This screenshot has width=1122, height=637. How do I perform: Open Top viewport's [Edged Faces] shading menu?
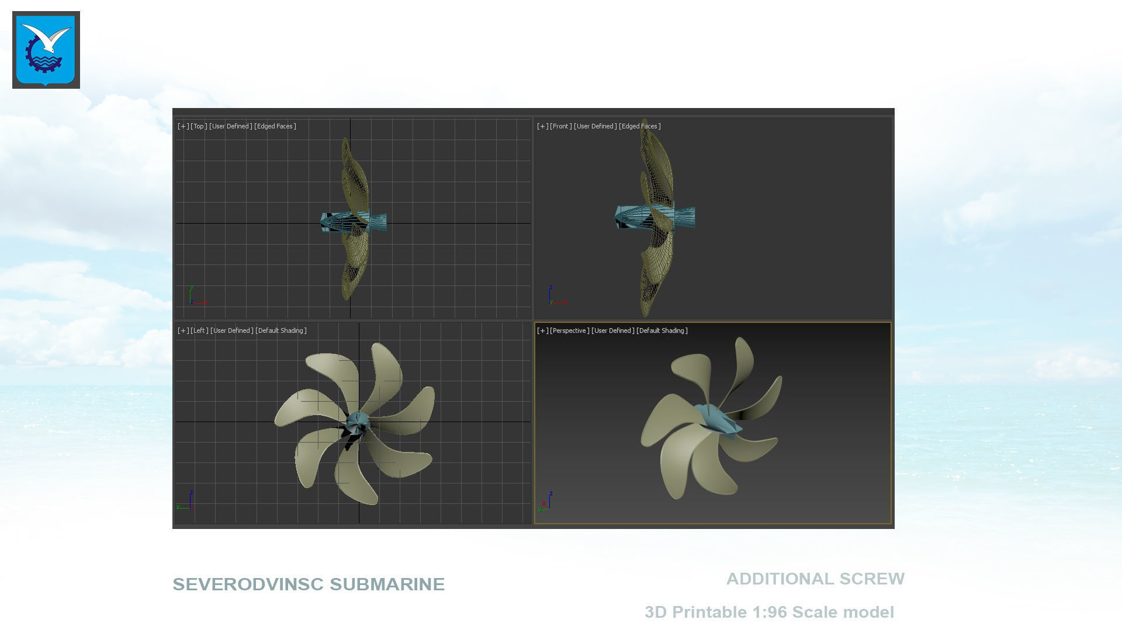275,126
